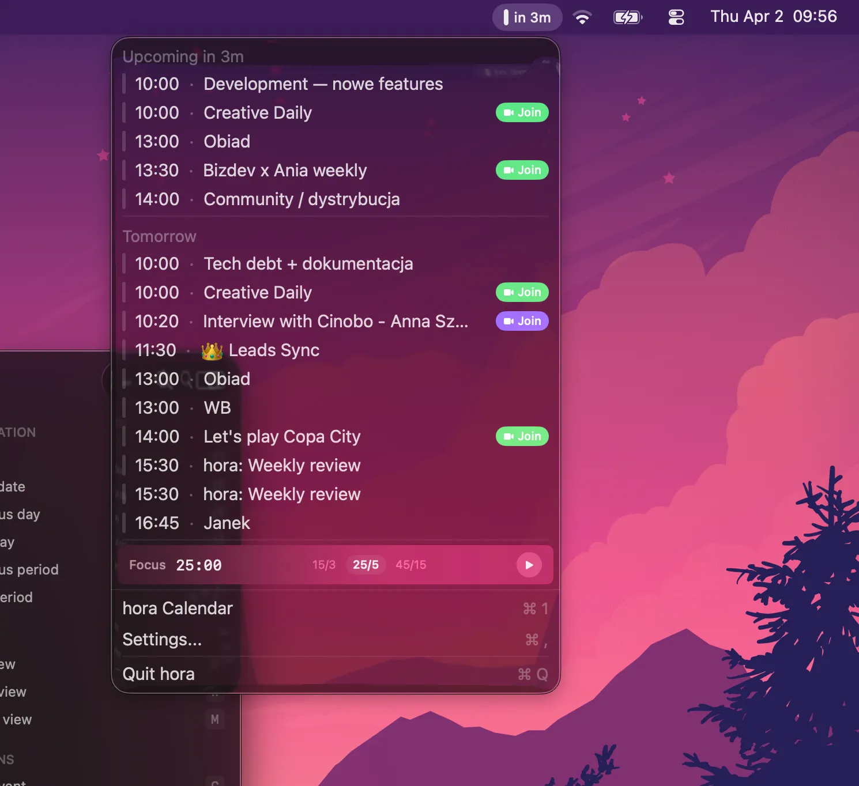Select the 45/15 focus preset
Screen dimensions: 859x786
coord(410,565)
